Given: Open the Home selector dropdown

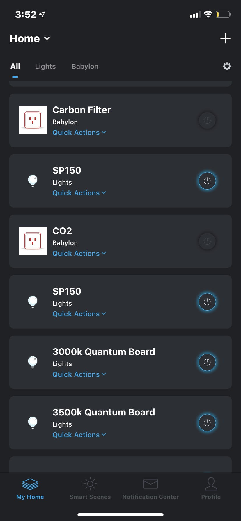Looking at the screenshot, I should point(30,38).
